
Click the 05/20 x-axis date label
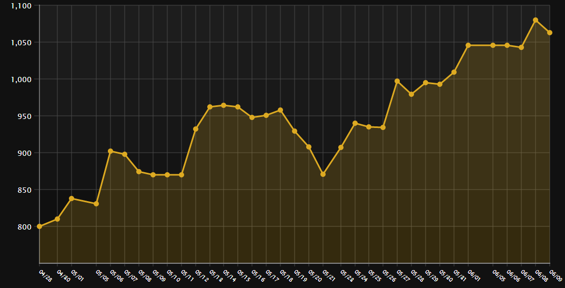[x=315, y=276]
